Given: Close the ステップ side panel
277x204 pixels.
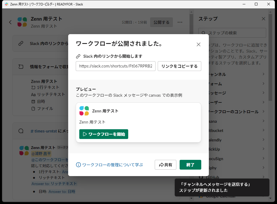Looking at the screenshot, I should [x=263, y=19].
